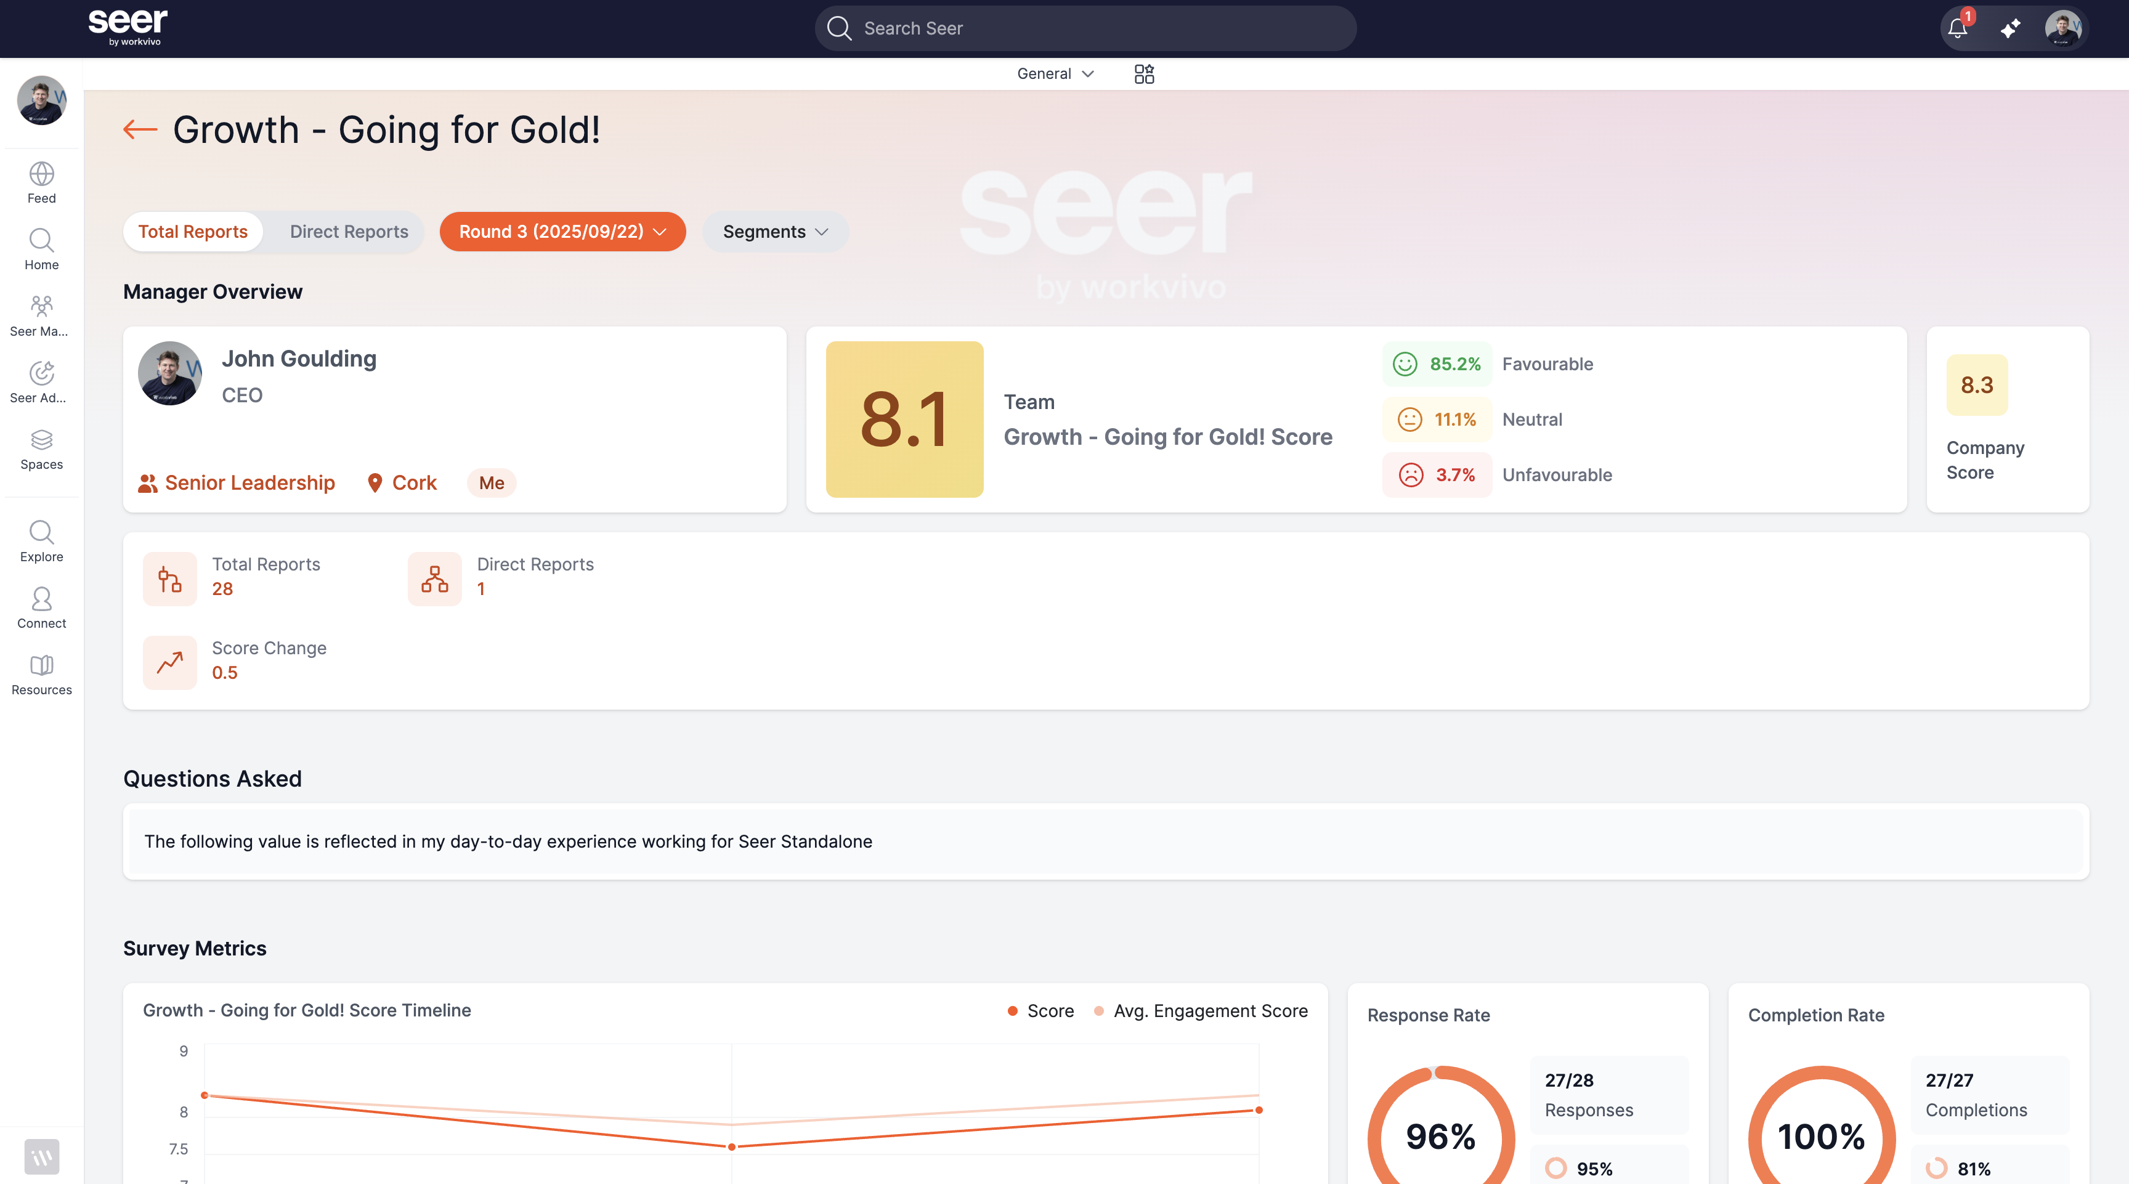Expand the Segments dropdown
This screenshot has height=1184, width=2129.
click(x=775, y=232)
